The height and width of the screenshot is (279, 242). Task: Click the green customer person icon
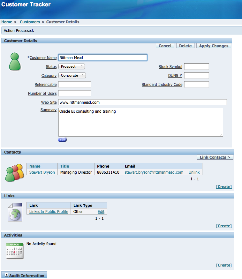15,62
